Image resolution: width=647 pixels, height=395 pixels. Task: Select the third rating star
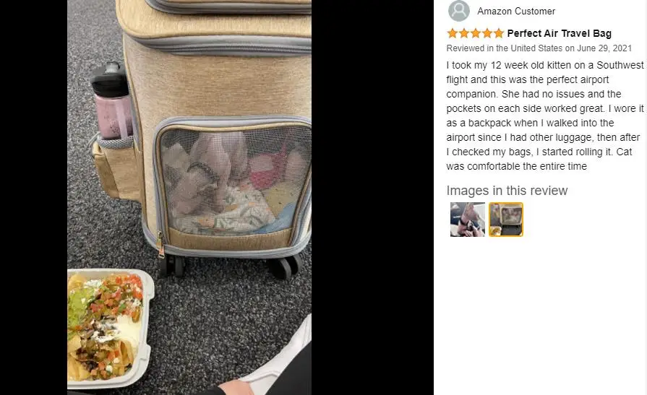(476, 33)
